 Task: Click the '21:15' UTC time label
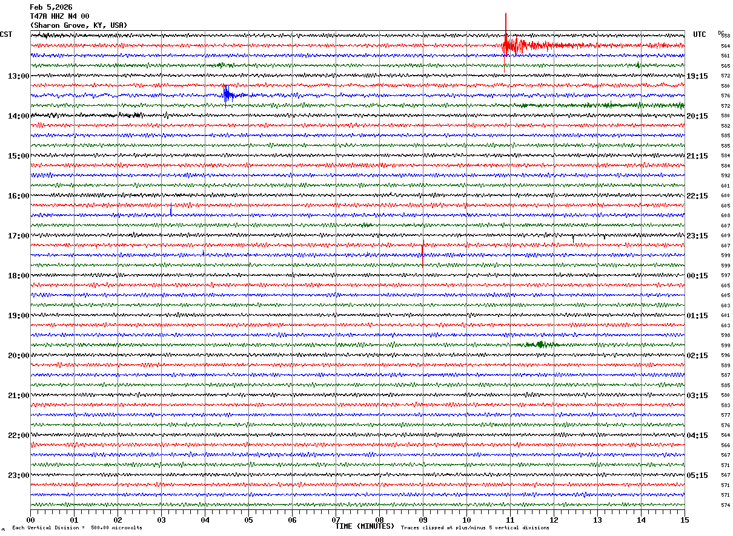coord(697,156)
